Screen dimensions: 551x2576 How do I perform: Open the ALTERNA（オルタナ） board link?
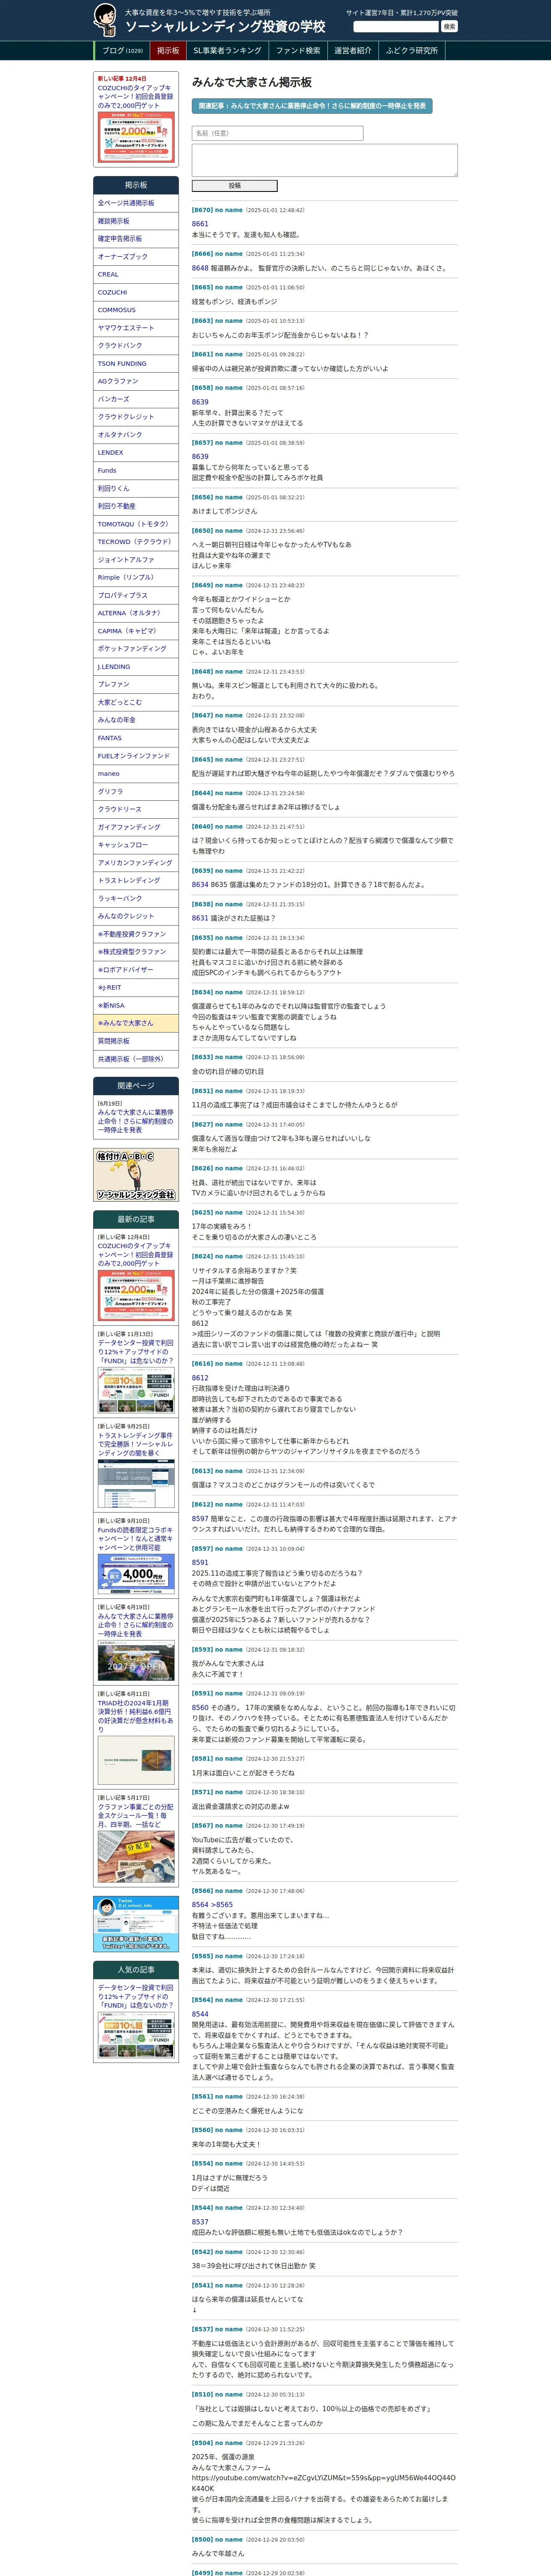coord(136,613)
